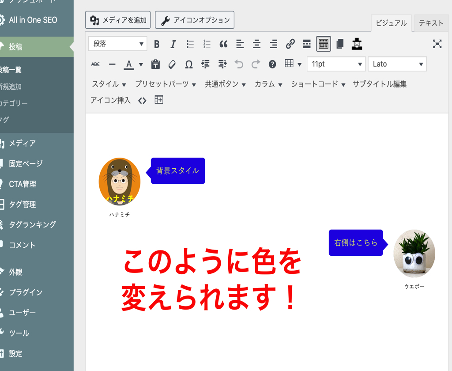Expand the Lato font family dropdown
Screen dimensions: 452x371
pyautogui.click(x=397, y=64)
